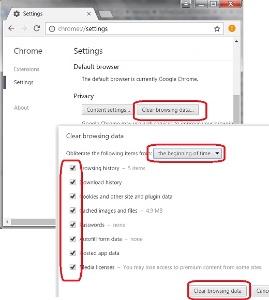
Task: Click the forward navigation arrow
Action: click(x=24, y=28)
